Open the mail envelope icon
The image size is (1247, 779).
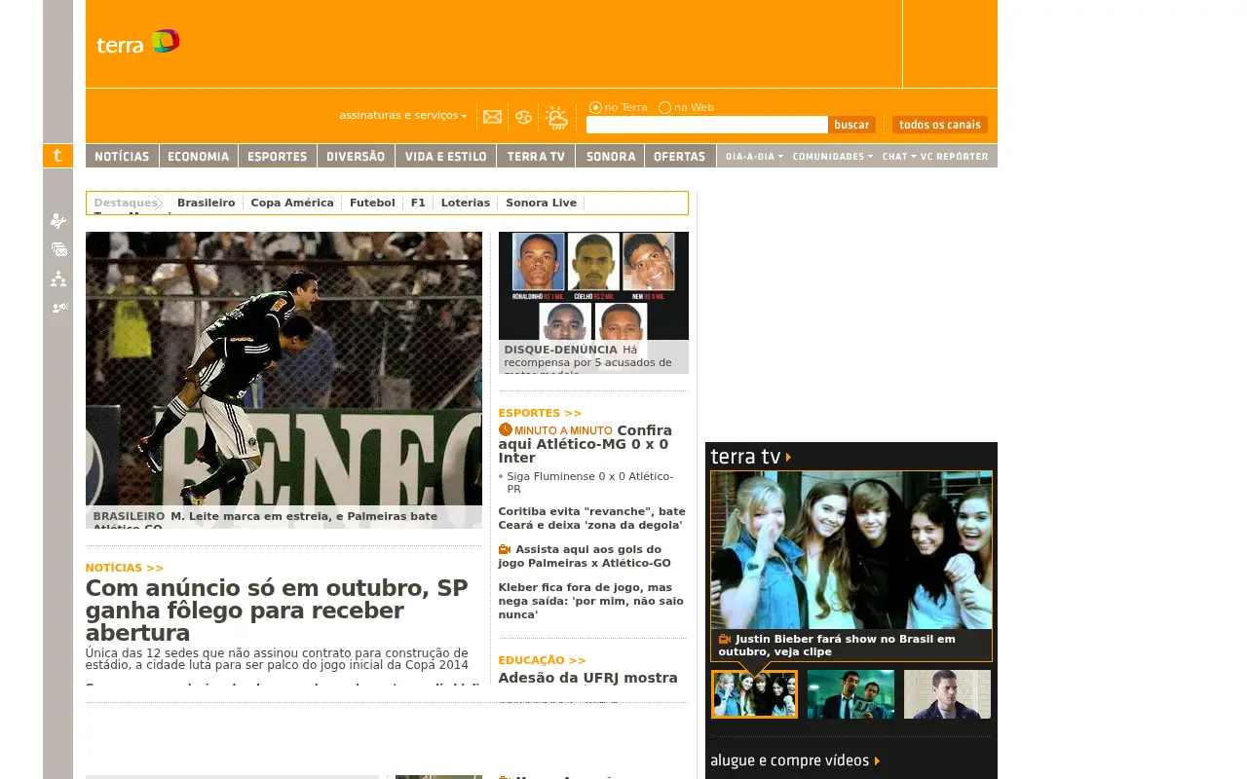(493, 117)
